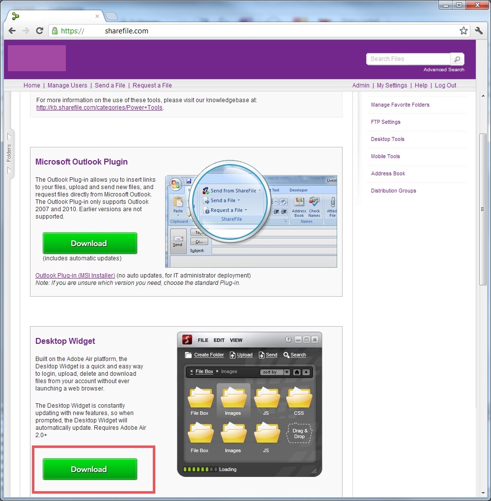Click Search in the widget toolbar
The height and width of the screenshot is (501, 491).
coord(295,355)
